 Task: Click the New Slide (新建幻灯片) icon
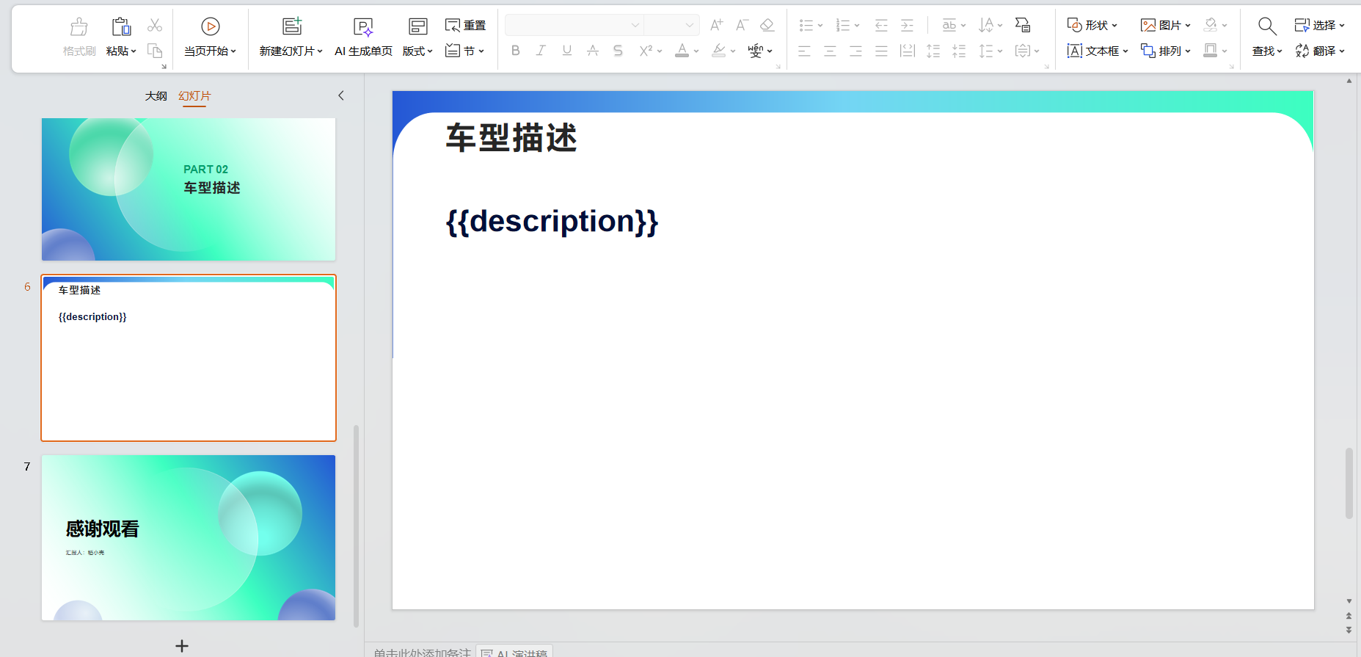(292, 27)
